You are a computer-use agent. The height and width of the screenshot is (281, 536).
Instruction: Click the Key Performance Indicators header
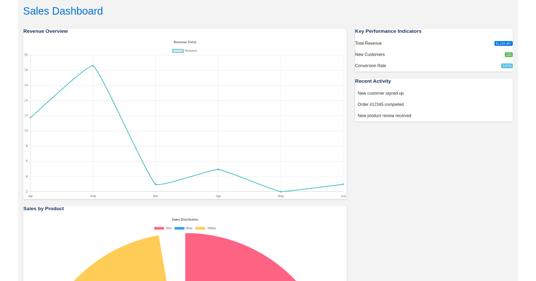[x=388, y=31]
